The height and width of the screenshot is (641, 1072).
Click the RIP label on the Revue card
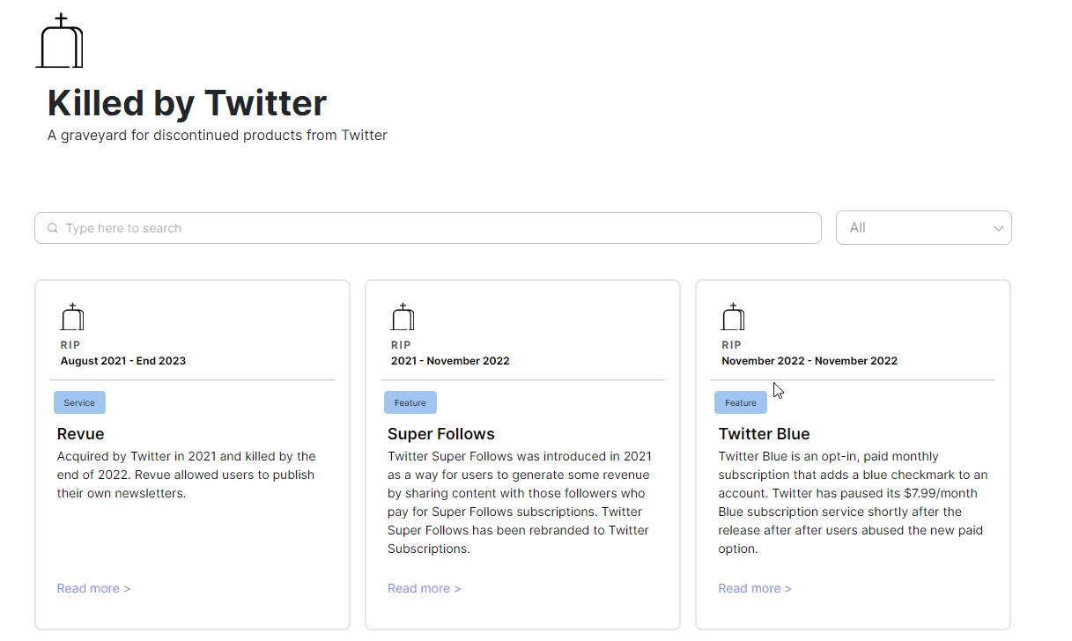(x=70, y=345)
